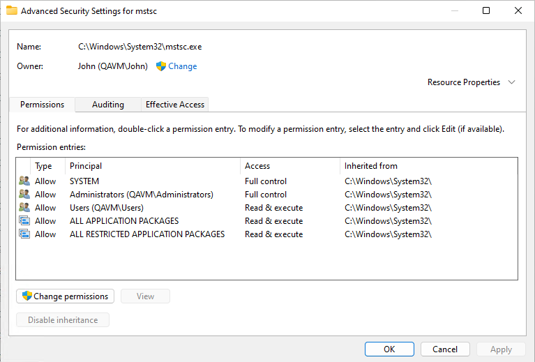Sort entries by the Principal column header
The image size is (535, 362).
point(86,166)
